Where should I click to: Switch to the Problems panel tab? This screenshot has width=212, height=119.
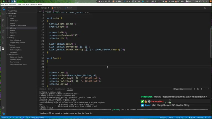43,89
